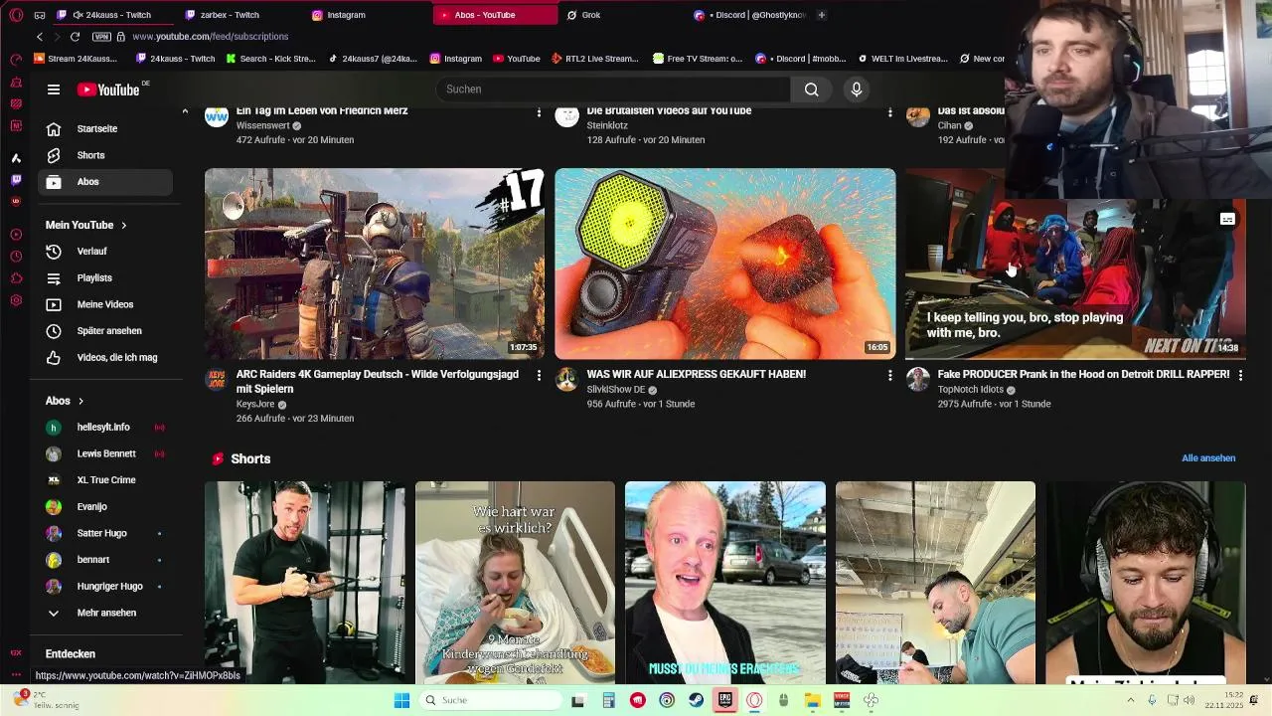Open KeysJore channel avatar
The height and width of the screenshot is (716, 1272).
tap(216, 379)
